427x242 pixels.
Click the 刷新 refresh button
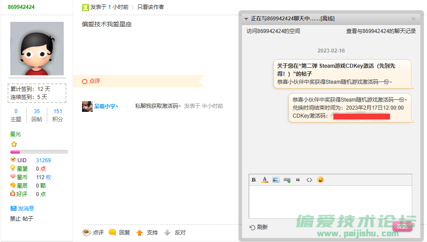click(x=259, y=227)
